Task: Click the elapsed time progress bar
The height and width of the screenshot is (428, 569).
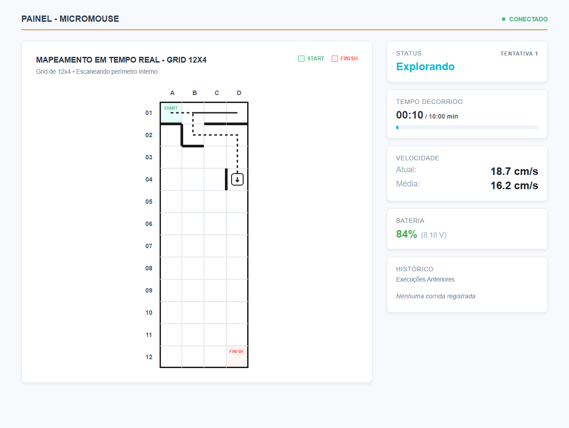Action: (x=467, y=127)
